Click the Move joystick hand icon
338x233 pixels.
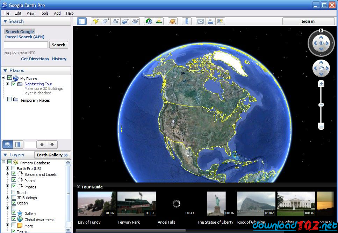(321, 69)
